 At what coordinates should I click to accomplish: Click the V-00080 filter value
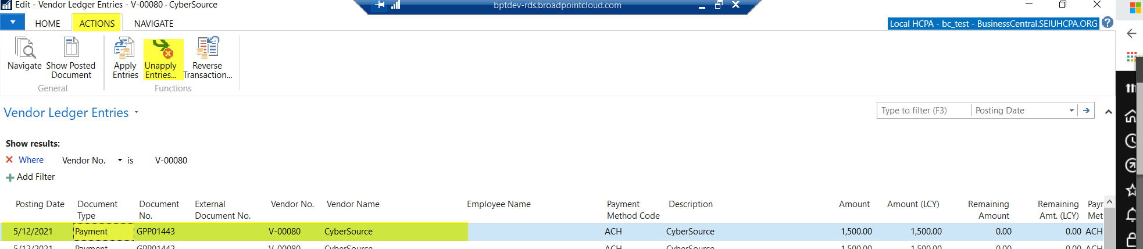(171, 161)
